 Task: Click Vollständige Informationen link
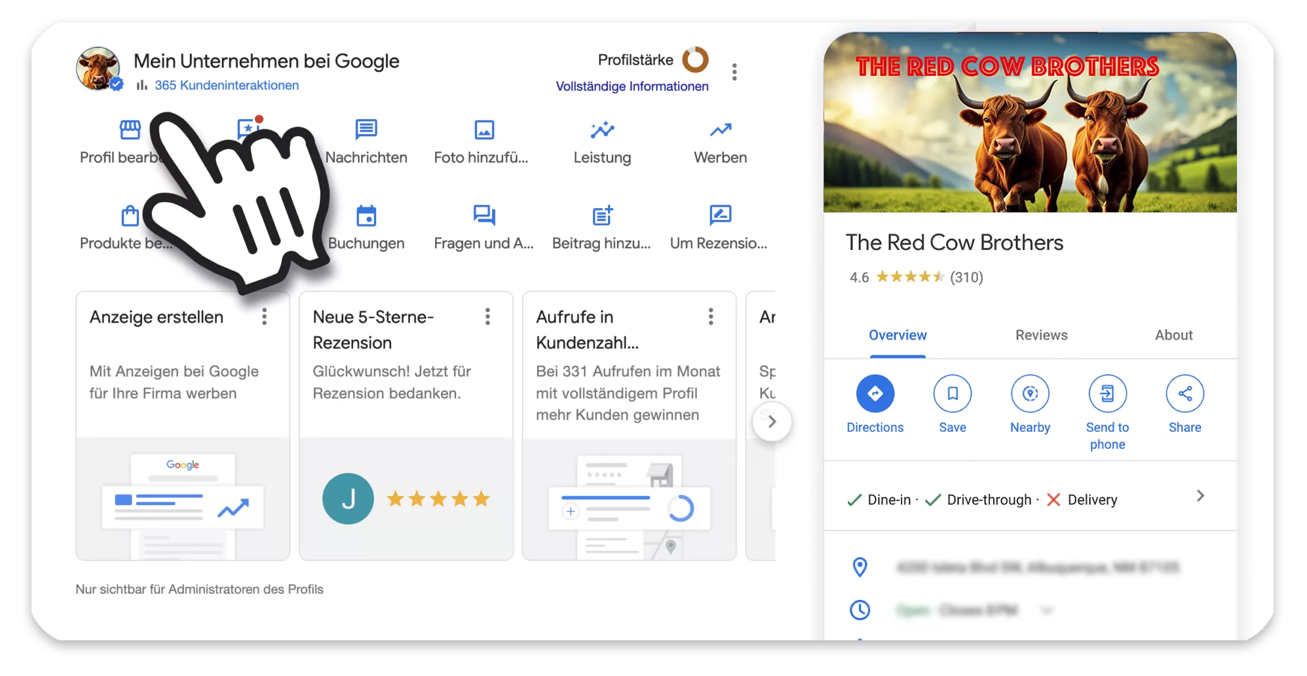pos(632,86)
